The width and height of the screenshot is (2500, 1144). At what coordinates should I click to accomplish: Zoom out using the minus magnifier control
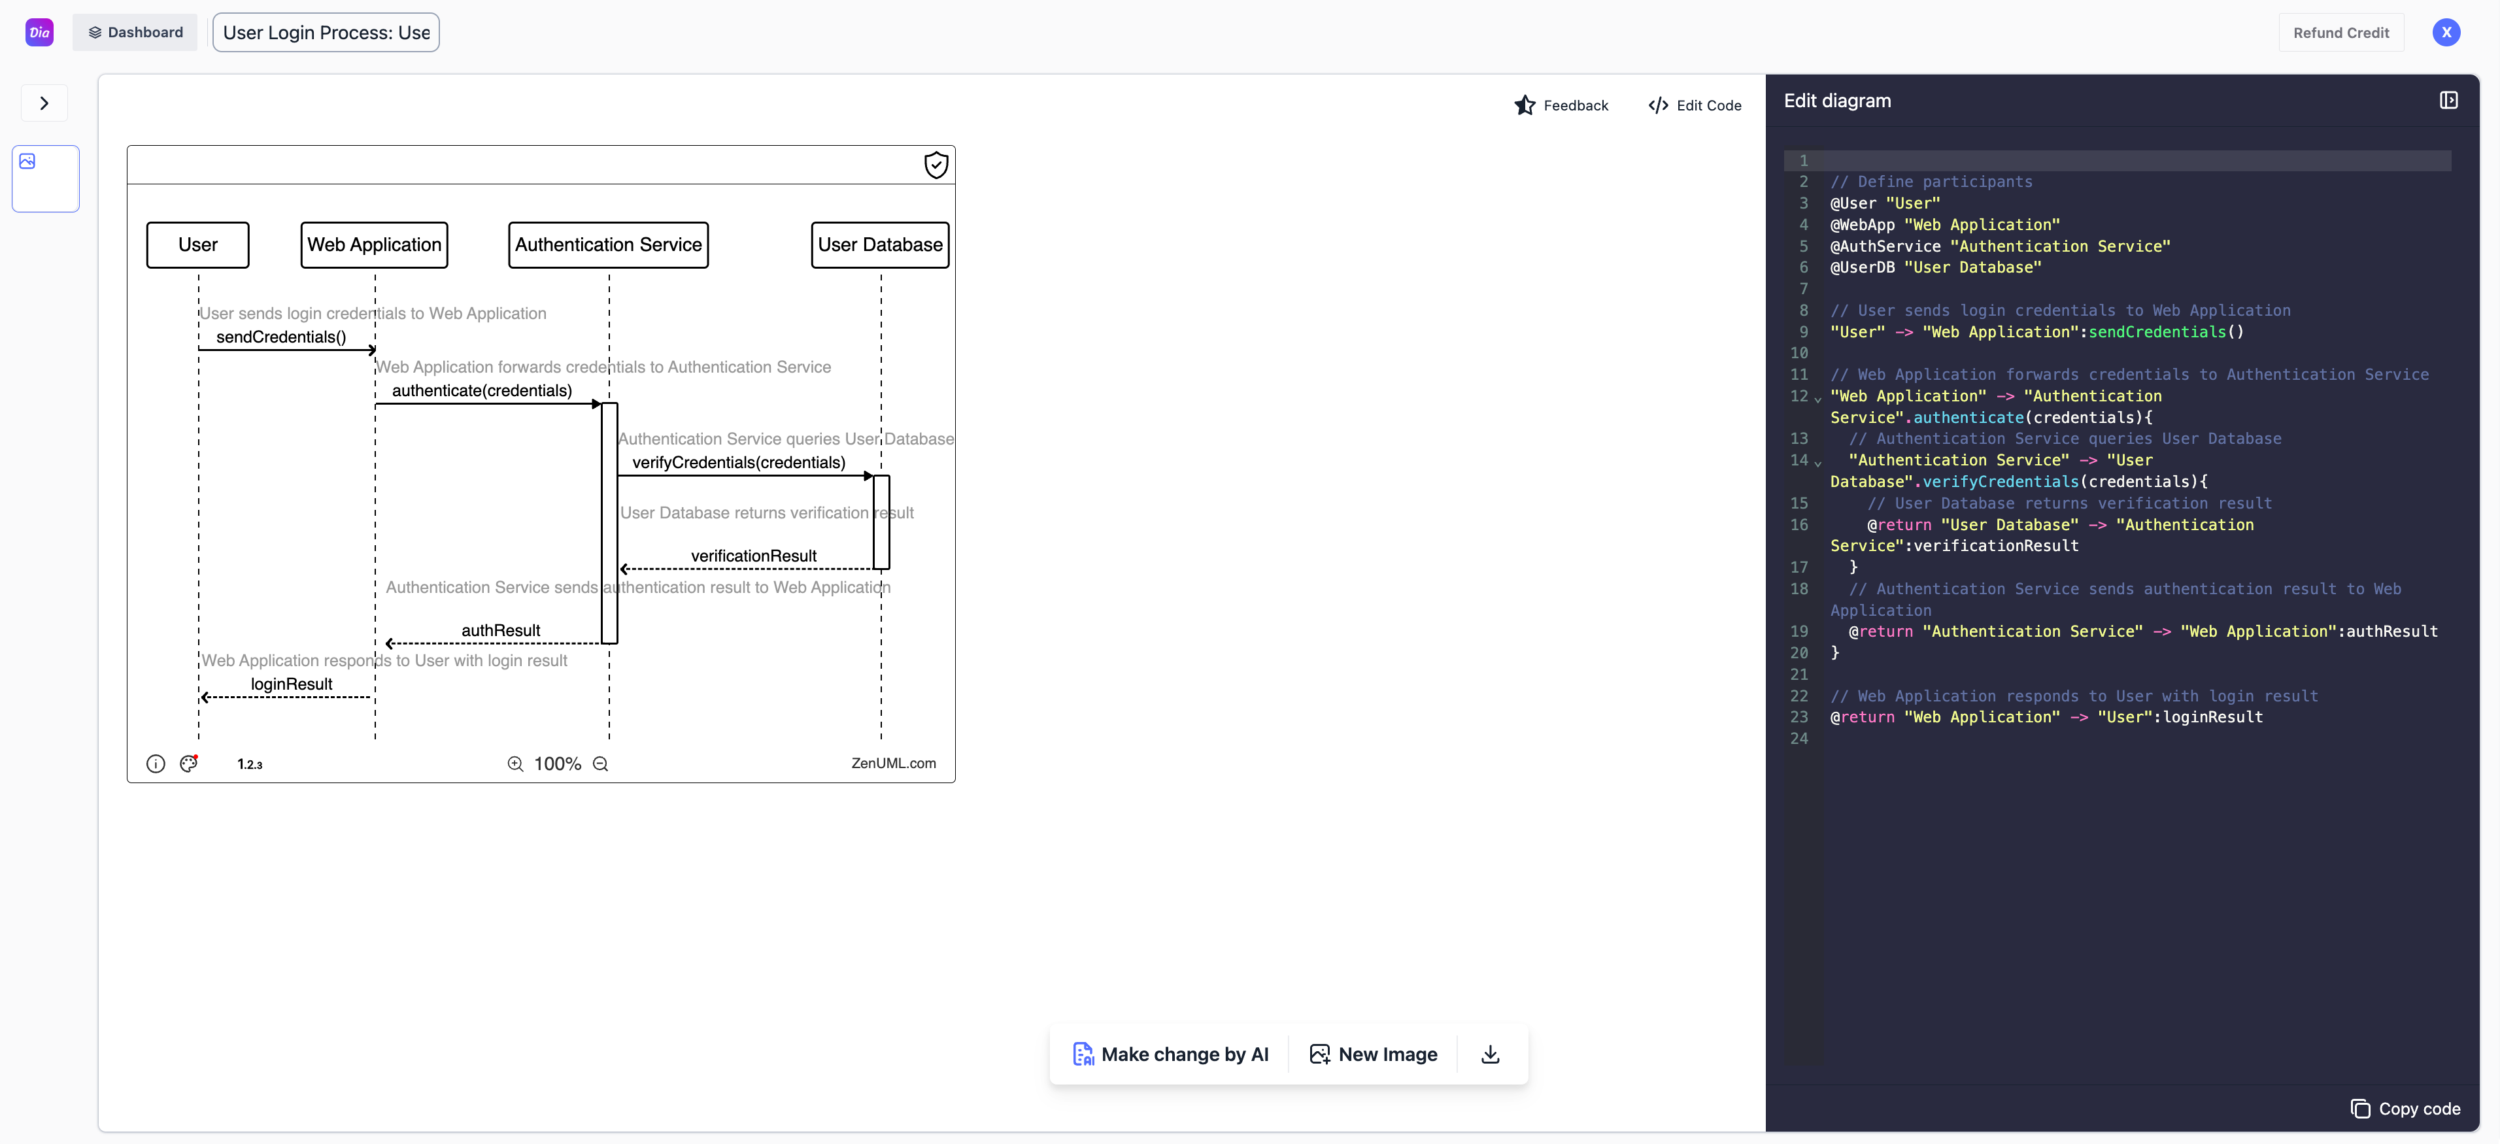pyautogui.click(x=600, y=764)
